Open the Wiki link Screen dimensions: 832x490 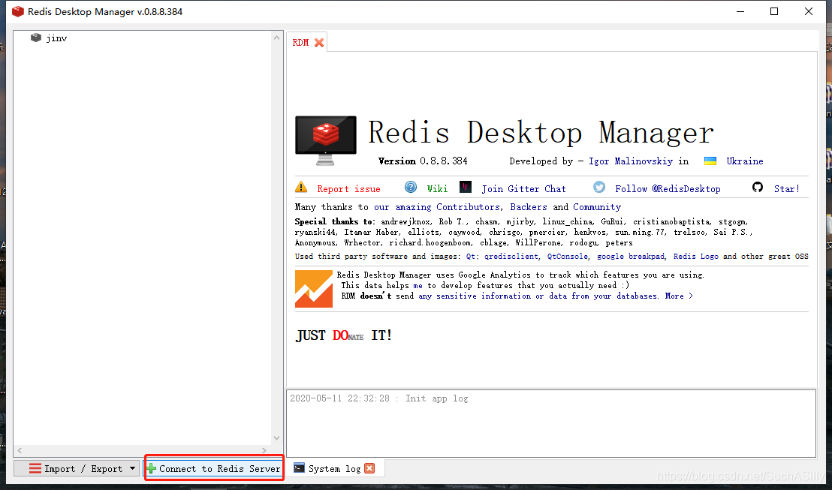click(x=437, y=189)
